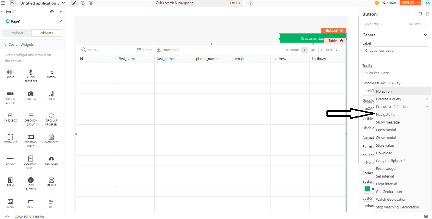The width and height of the screenshot is (432, 219).
Task: Click the delete icon for Button1
Action: 427,14
